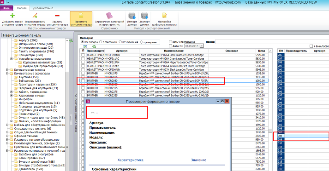
Task: Select the 'Все товары' filter radio button
Action: pos(83,42)
